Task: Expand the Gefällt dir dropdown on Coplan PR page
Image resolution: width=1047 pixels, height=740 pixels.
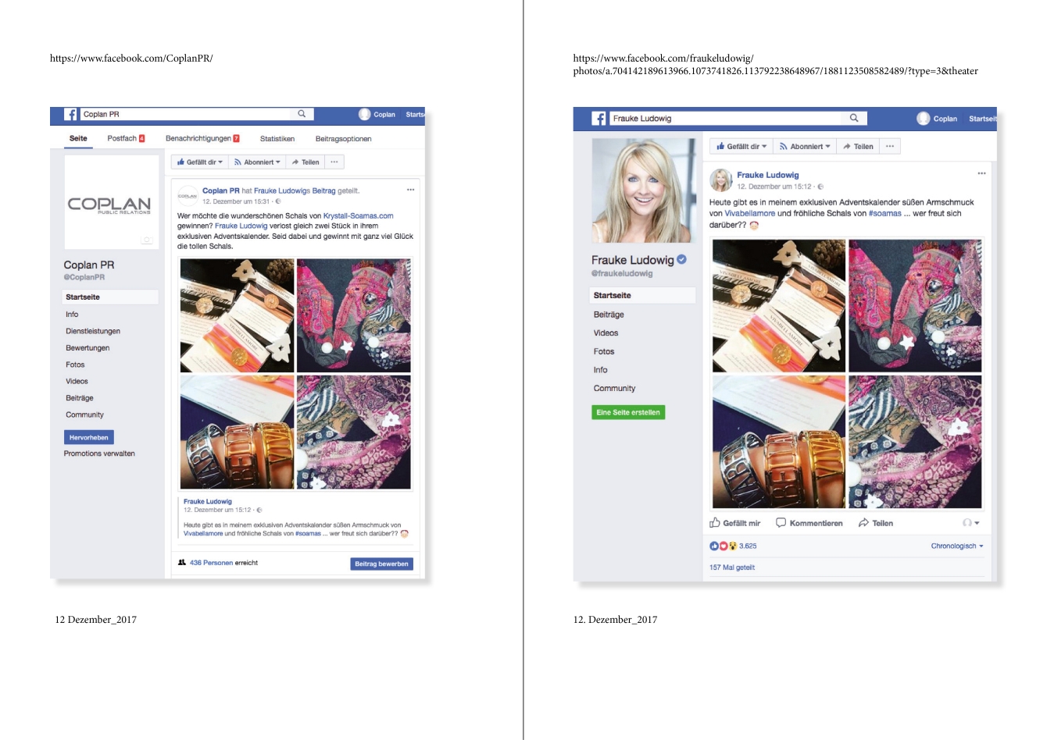Action: pos(200,162)
